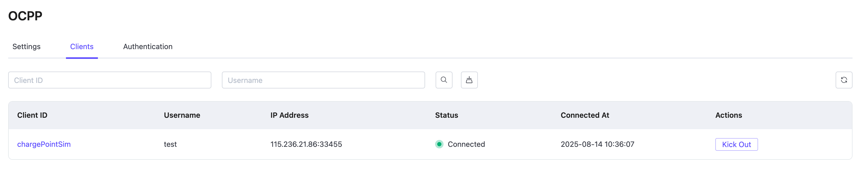Click the OCPP page heading

25,15
